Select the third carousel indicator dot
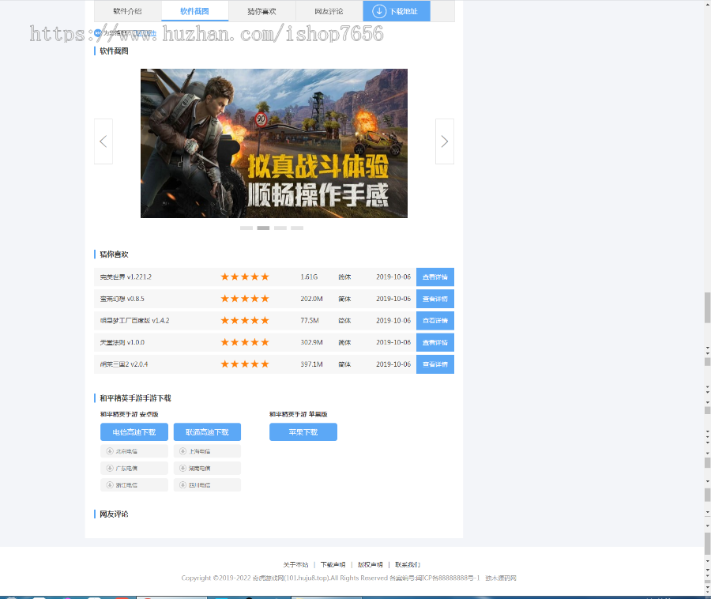 click(x=280, y=228)
